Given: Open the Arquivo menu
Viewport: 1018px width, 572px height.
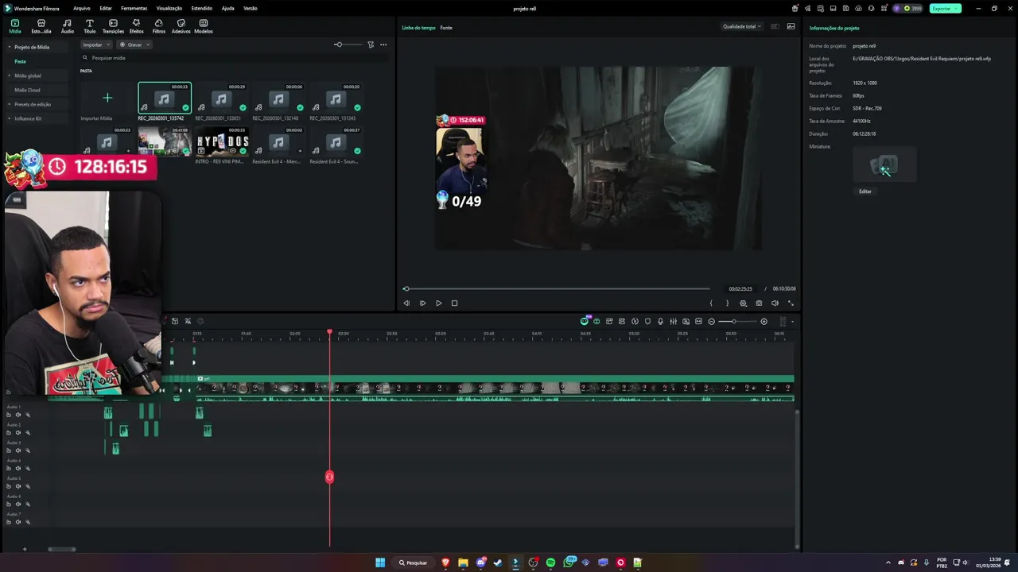Looking at the screenshot, I should [81, 8].
